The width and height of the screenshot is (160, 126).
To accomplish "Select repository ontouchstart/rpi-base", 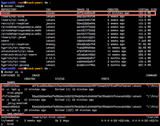I will click(x=17, y=51).
